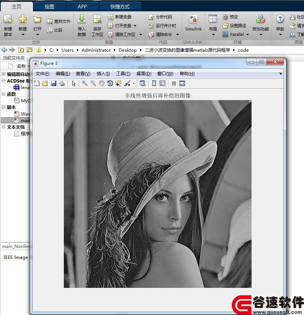304x315 pixels.
Task: Click Import Data (导入数据) icon
Action: 82,19
